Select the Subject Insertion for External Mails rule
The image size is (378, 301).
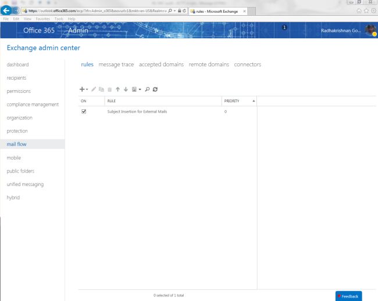(137, 112)
